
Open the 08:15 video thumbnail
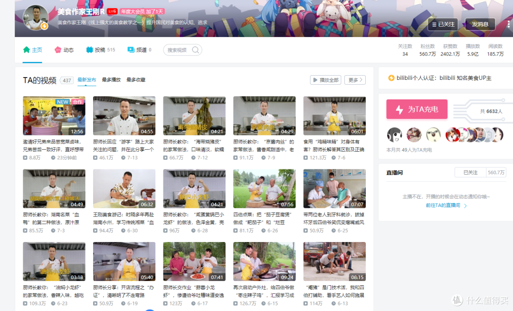click(x=334, y=262)
